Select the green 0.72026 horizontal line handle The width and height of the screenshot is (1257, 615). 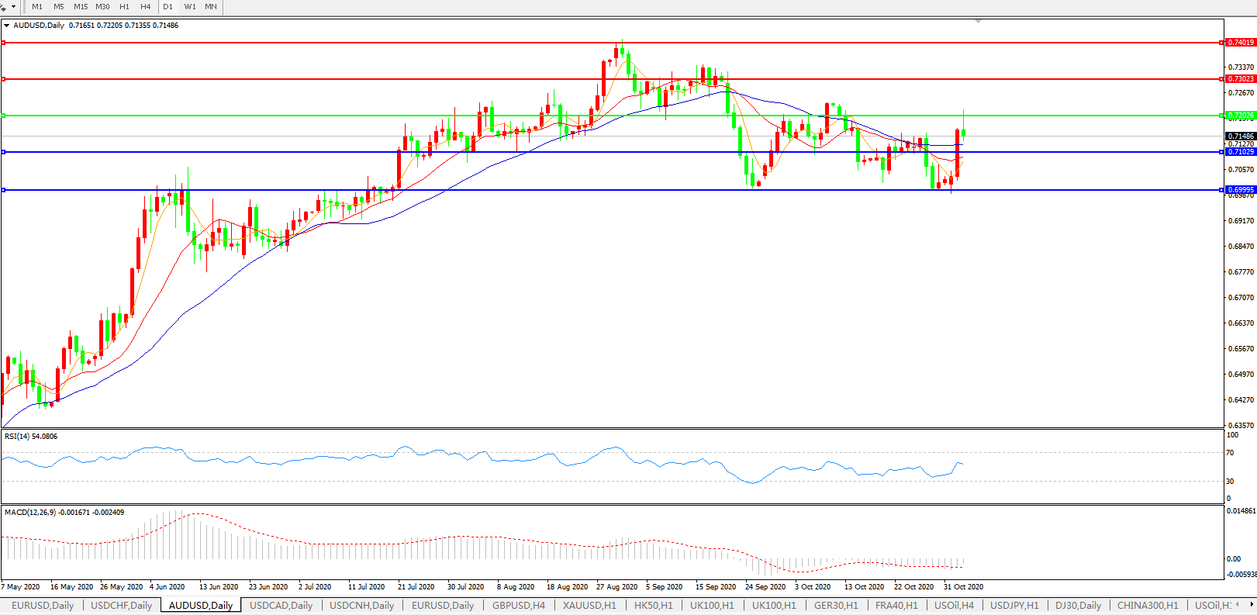[x=4, y=116]
